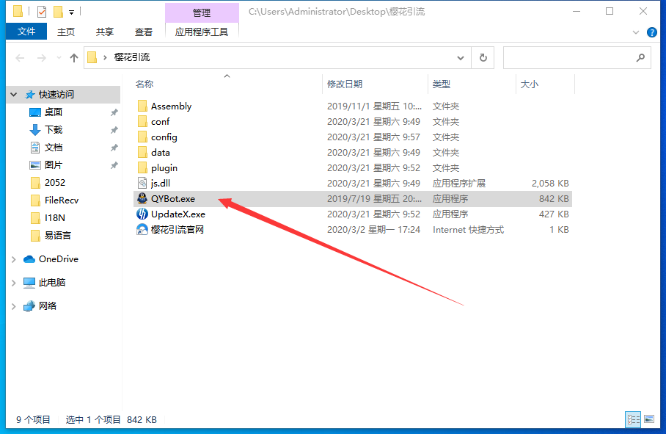666x434 pixels.
Task: Switch to details view layout icon
Action: 633,419
